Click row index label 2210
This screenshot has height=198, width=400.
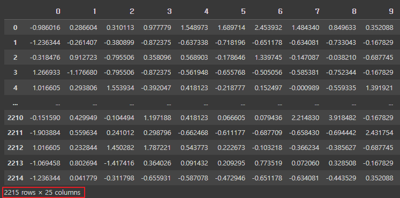click(x=16, y=118)
